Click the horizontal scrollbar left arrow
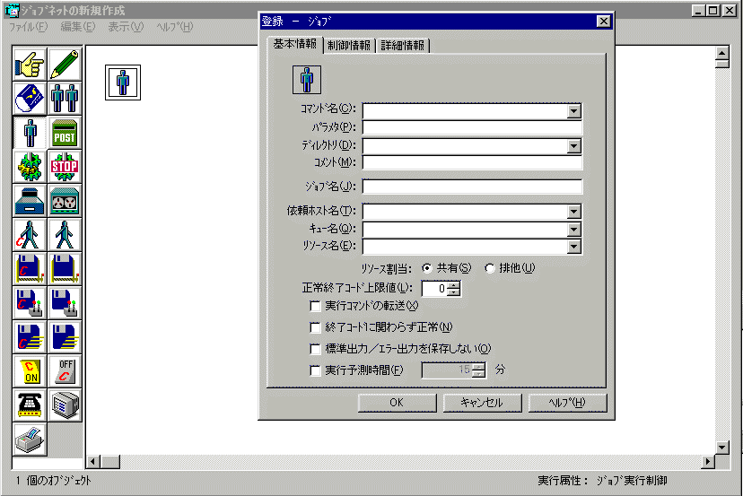Image resolution: width=743 pixels, height=496 pixels. [94, 462]
